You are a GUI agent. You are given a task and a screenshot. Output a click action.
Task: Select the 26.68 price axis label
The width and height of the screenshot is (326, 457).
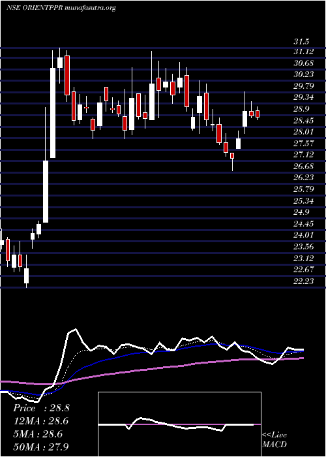303,166
